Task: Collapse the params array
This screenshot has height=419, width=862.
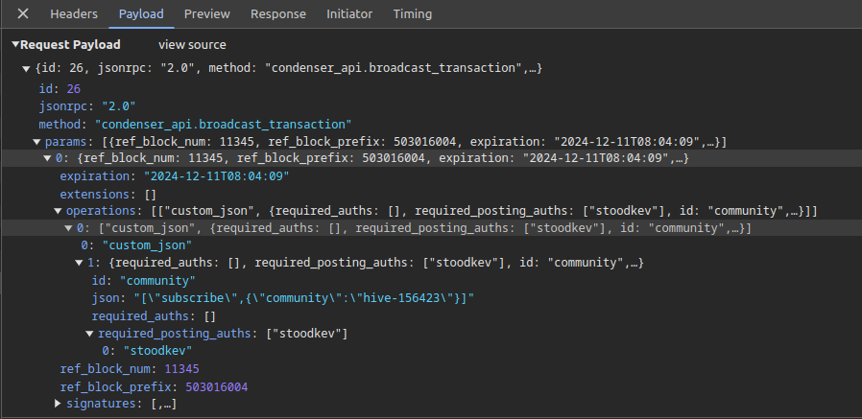Action: tap(36, 142)
